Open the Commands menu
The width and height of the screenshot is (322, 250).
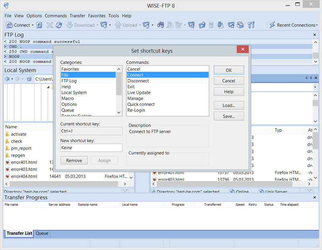pos(56,16)
